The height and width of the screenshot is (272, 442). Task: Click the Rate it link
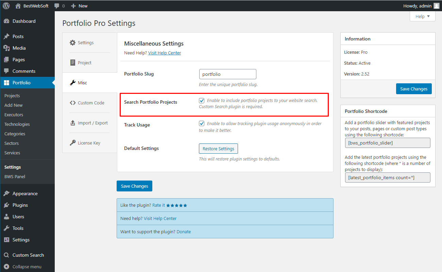158,205
